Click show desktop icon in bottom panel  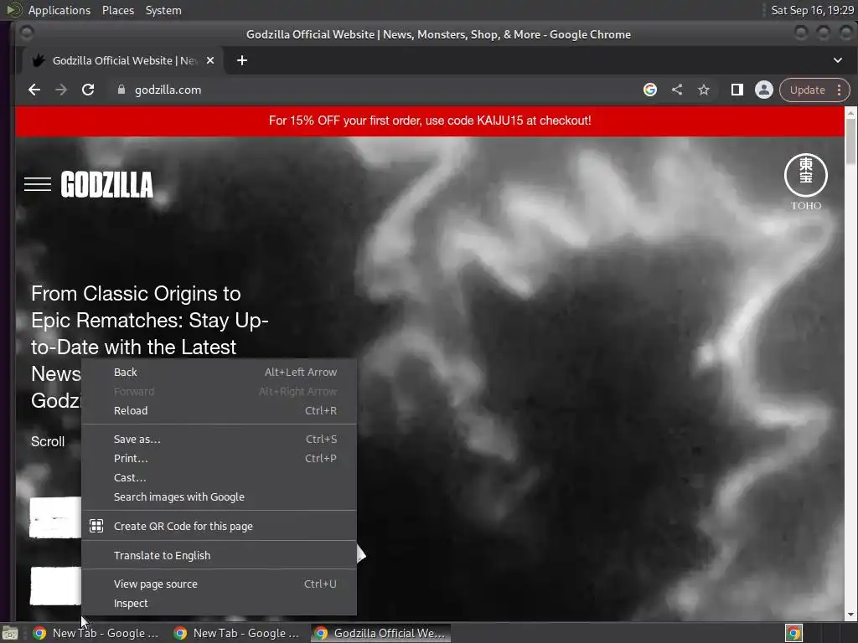(10, 633)
